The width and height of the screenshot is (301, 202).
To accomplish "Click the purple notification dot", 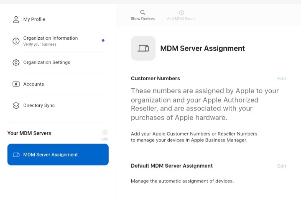I will point(103,41).
